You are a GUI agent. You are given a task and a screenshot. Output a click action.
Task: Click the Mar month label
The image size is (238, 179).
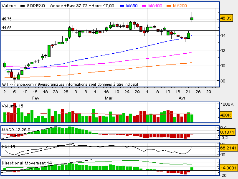coord(109,98)
